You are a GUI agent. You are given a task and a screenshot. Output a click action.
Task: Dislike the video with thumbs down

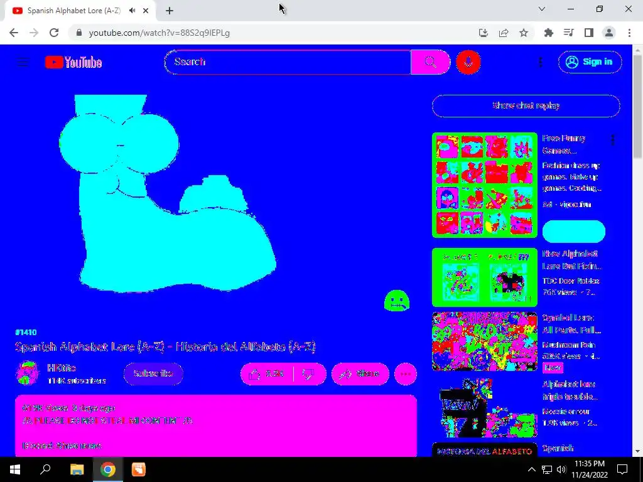tap(310, 374)
